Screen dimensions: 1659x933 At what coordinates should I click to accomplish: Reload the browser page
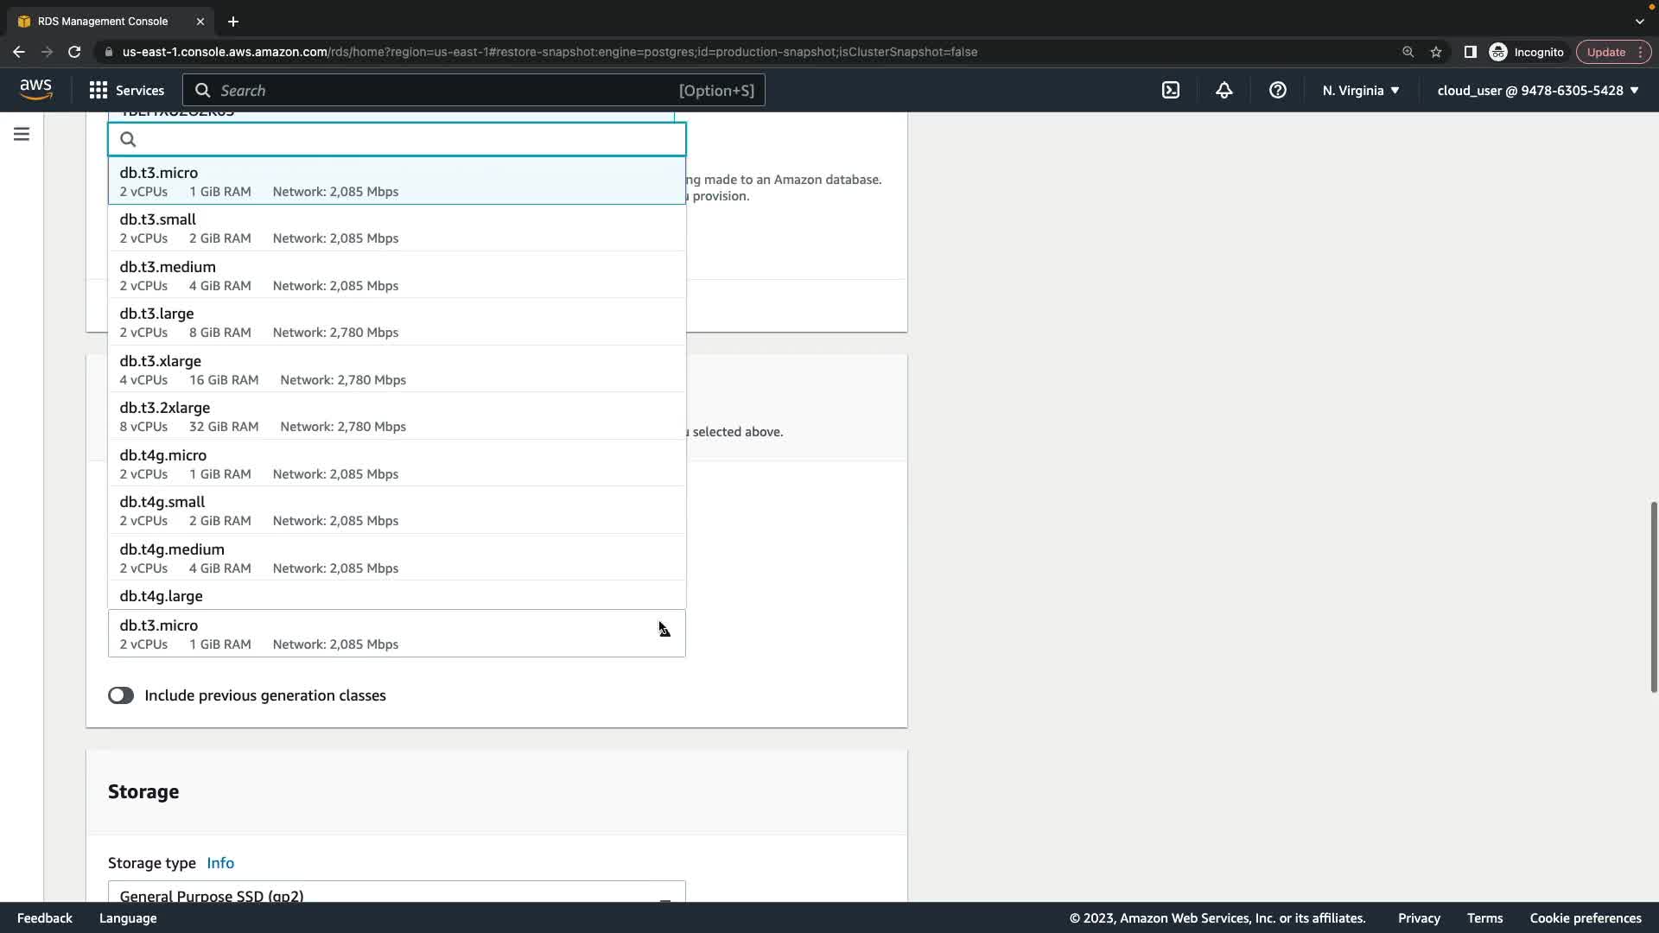point(74,52)
